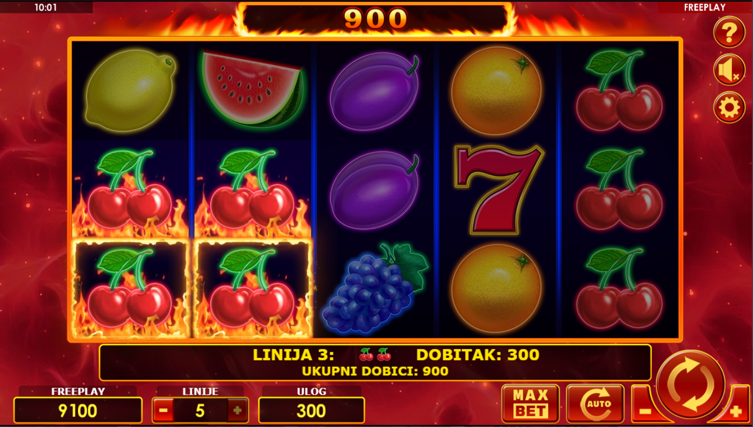Viewport: 753px width, 427px height.
Task: Spin the reels with the big circular arrow button
Action: [690, 384]
